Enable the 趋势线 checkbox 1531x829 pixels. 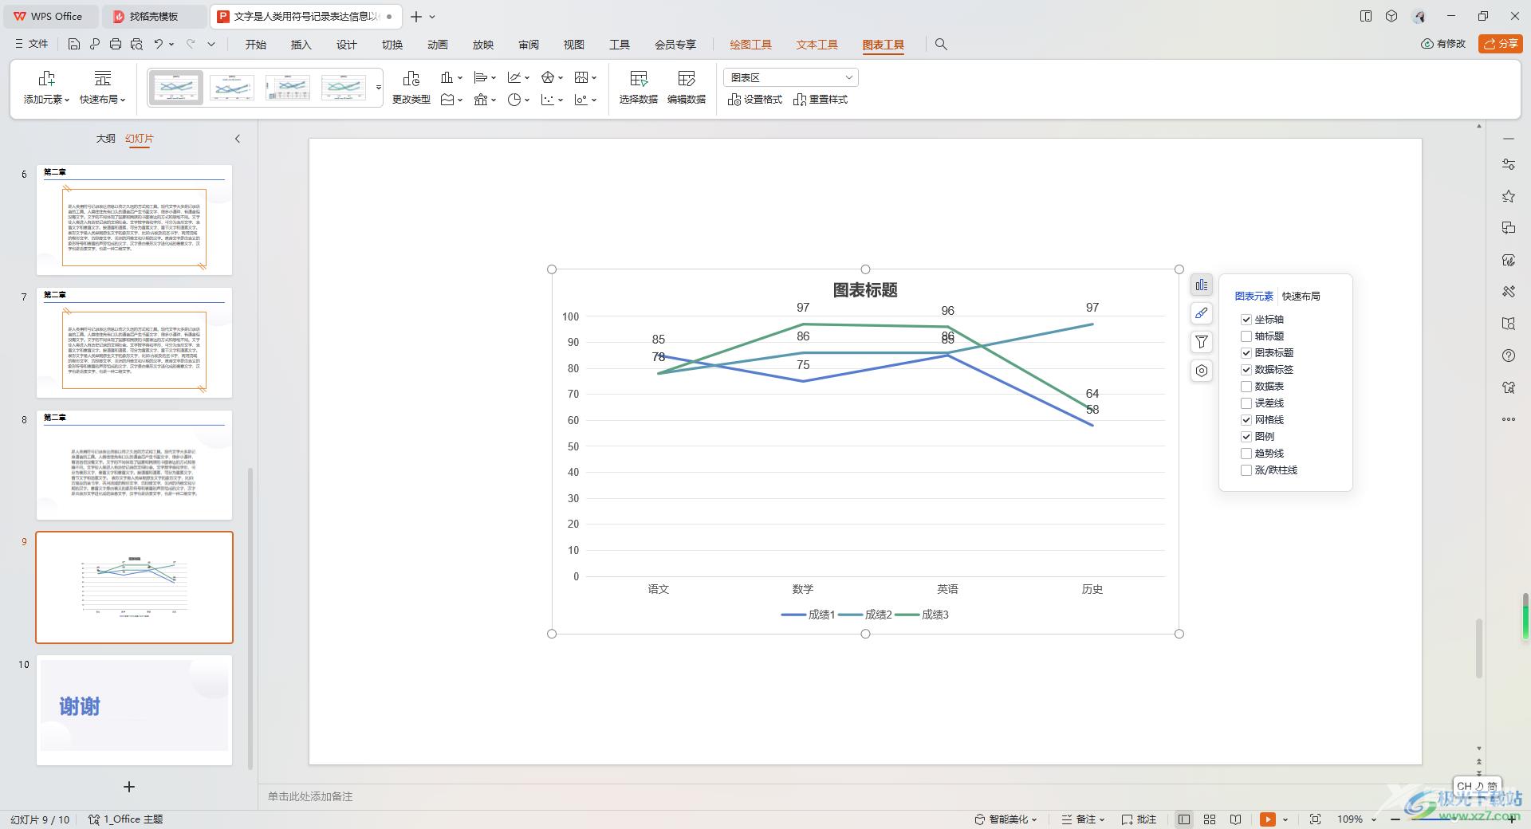(x=1246, y=453)
